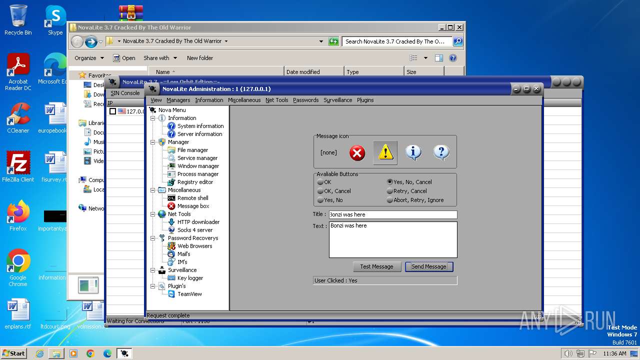Viewport: 640px width, 360px height.
Task: Select the OK buttons radio option
Action: [320, 182]
